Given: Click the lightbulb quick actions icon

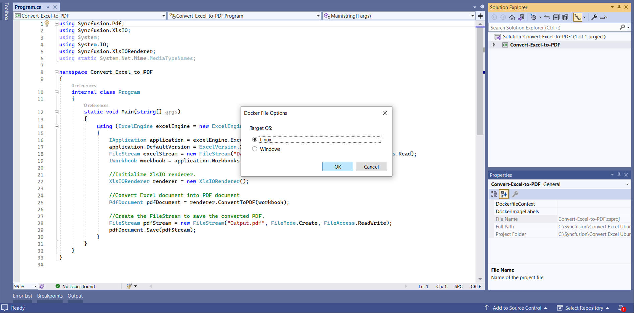Looking at the screenshot, I should [47, 23].
